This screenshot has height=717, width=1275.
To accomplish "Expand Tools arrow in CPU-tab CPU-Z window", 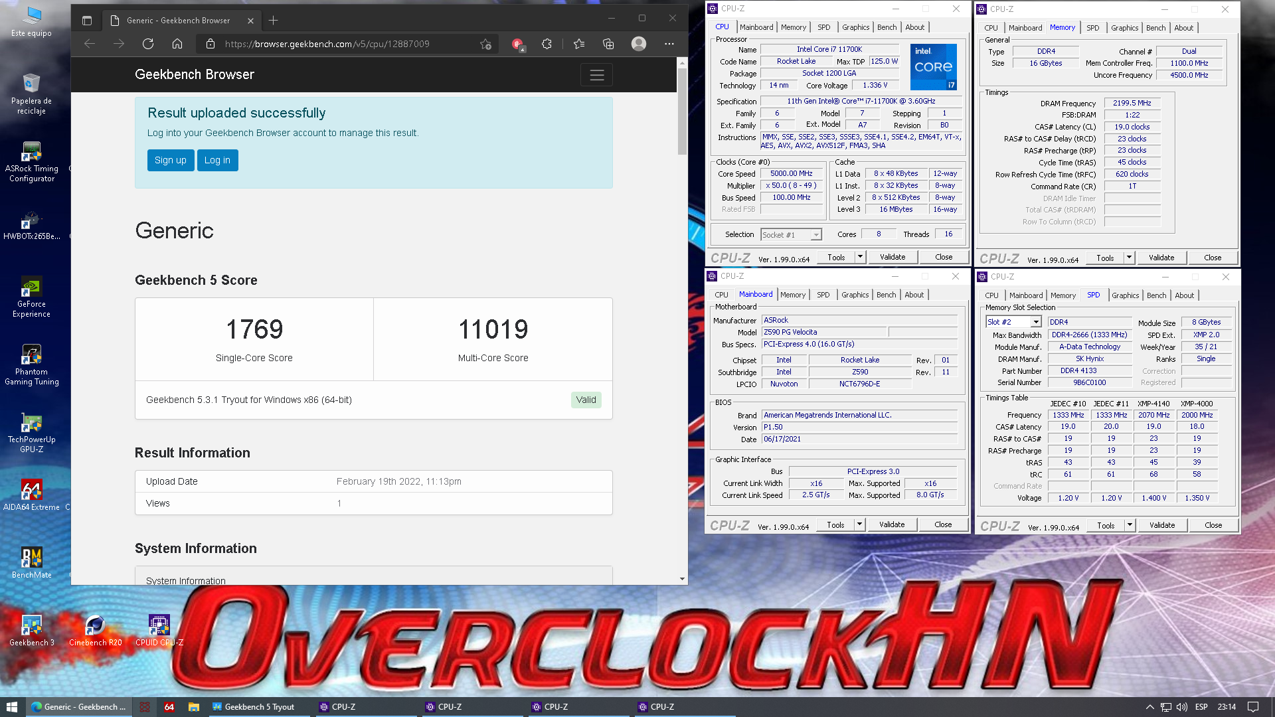I will (x=860, y=257).
